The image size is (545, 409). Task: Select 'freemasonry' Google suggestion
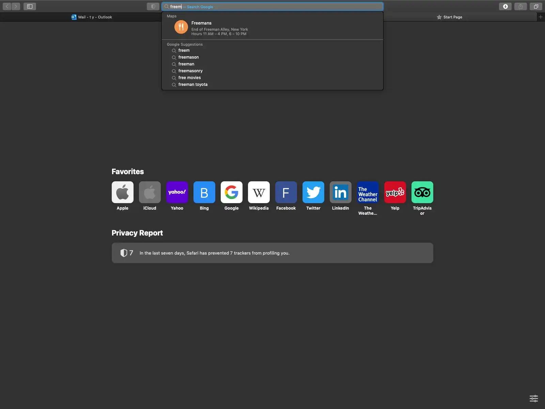(272, 71)
